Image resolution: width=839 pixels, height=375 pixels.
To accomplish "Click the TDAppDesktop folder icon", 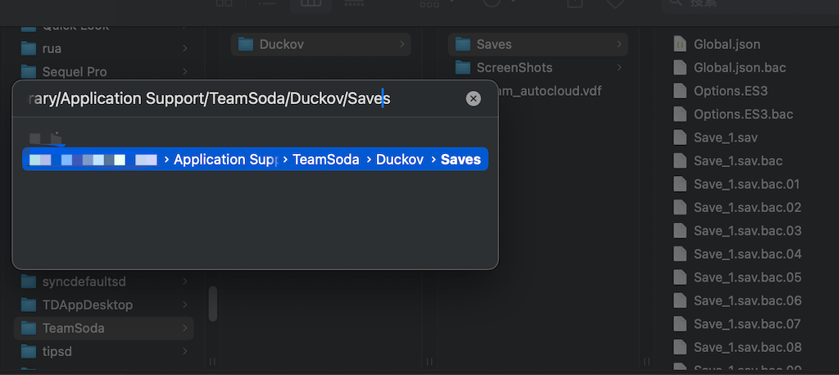I will [29, 305].
